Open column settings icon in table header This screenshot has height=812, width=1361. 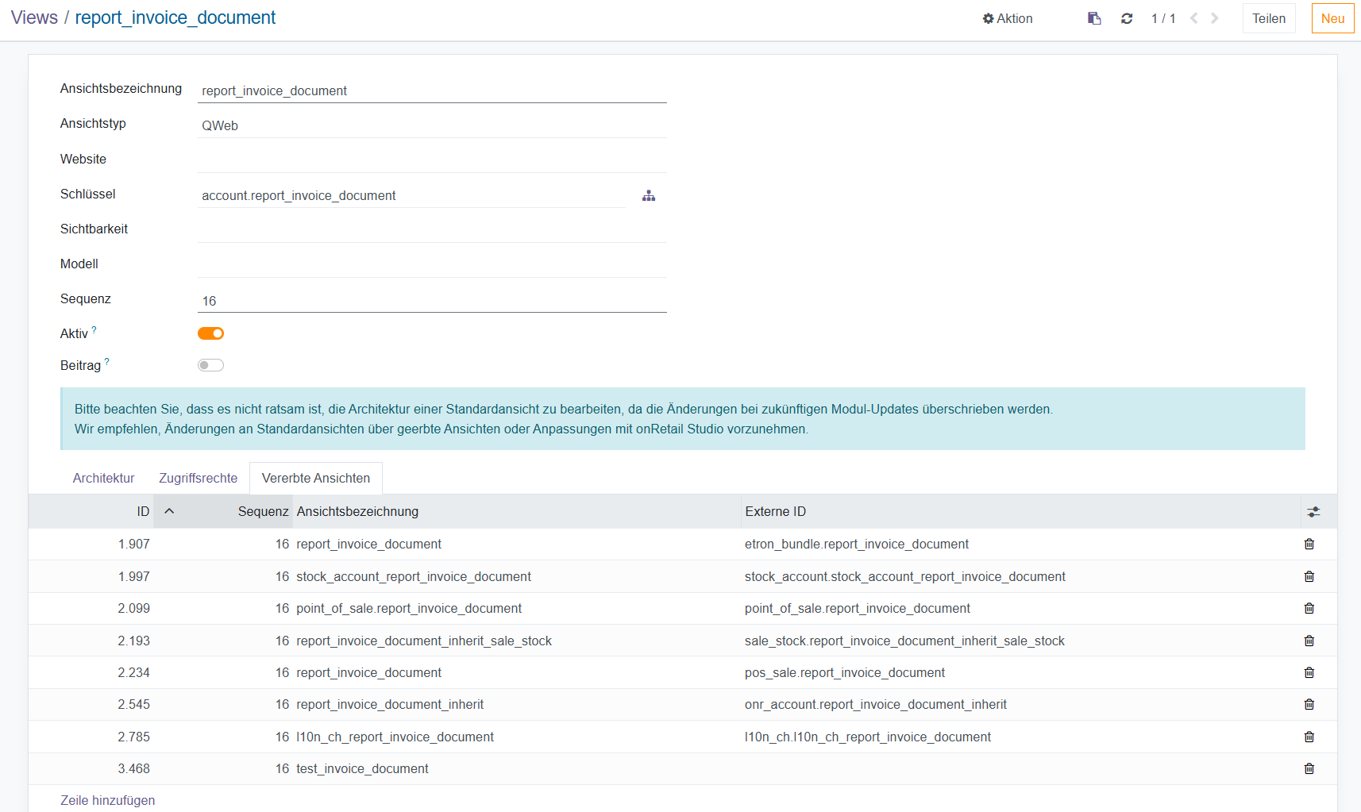[1313, 512]
